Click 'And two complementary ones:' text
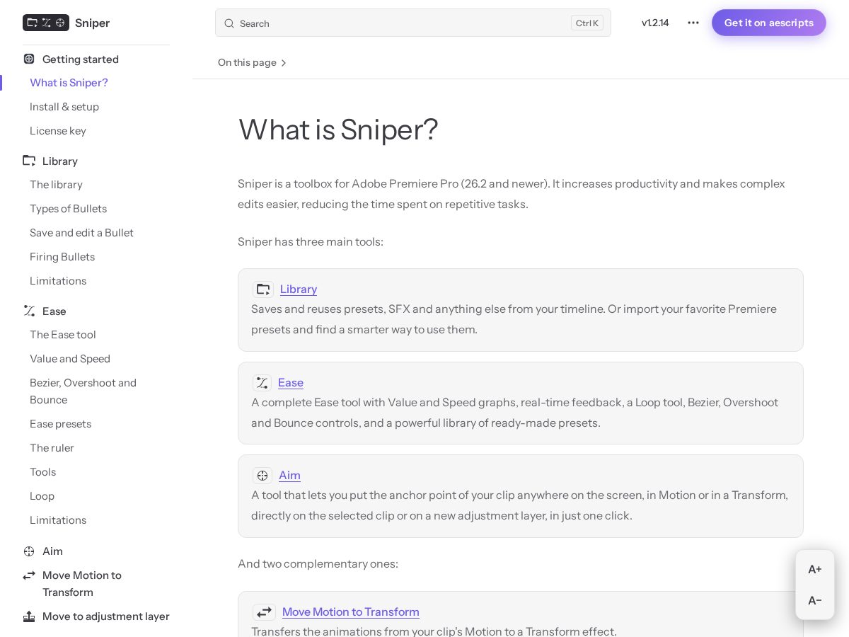 click(x=318, y=563)
